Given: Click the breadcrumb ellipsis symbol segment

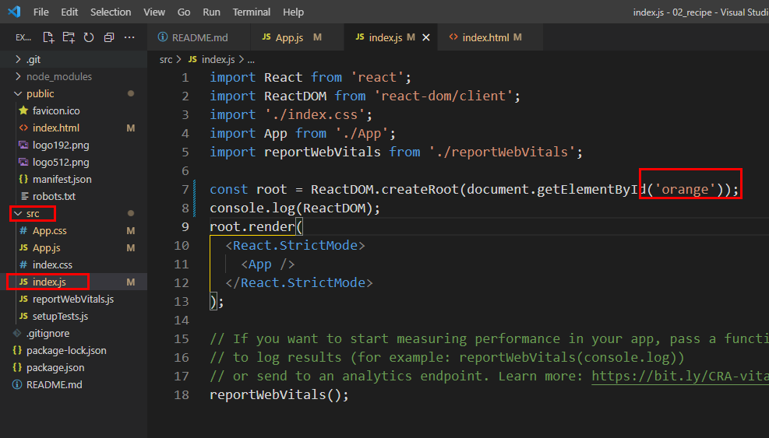Looking at the screenshot, I should tap(251, 60).
